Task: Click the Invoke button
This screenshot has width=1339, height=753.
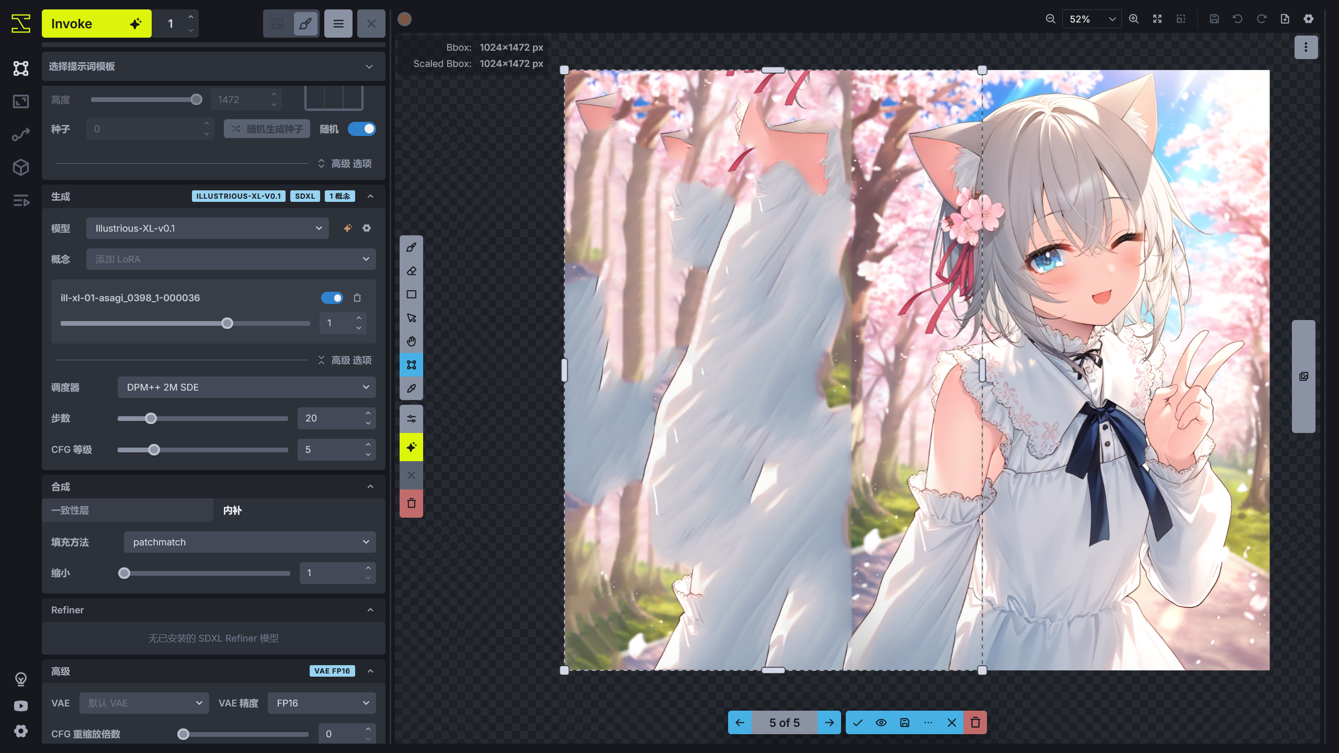Action: pos(96,24)
